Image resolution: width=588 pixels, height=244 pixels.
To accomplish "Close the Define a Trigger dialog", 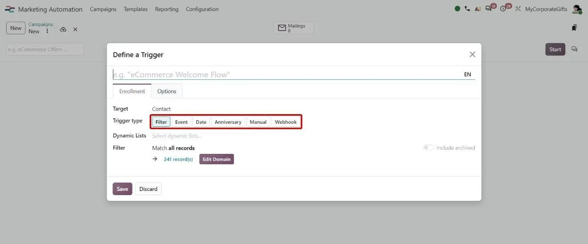I will 472,55.
